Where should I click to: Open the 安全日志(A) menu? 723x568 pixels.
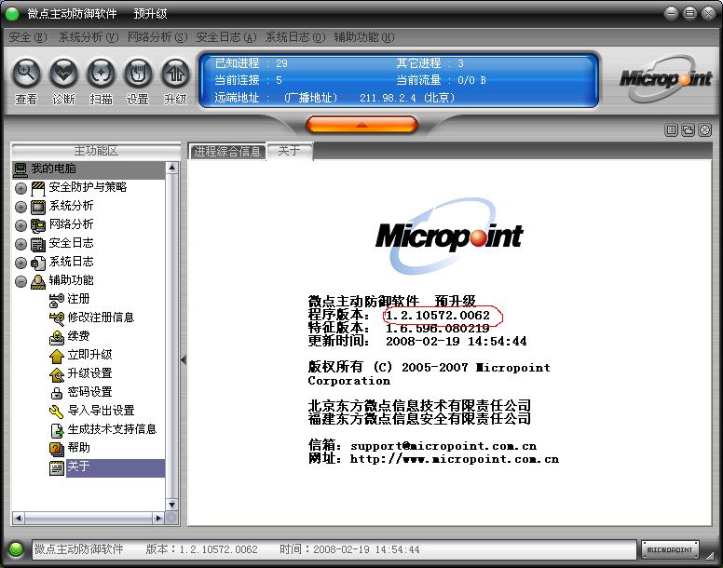click(226, 37)
